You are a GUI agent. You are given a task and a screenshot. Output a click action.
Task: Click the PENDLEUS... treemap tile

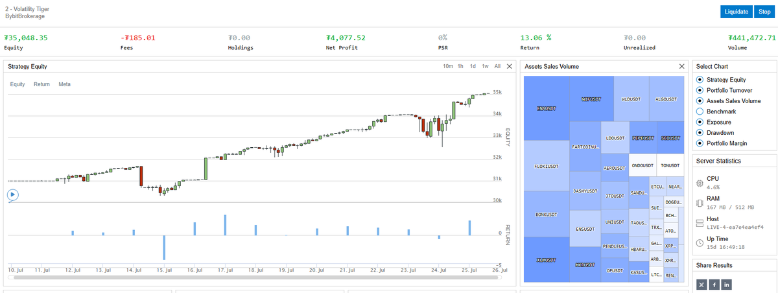615,246
